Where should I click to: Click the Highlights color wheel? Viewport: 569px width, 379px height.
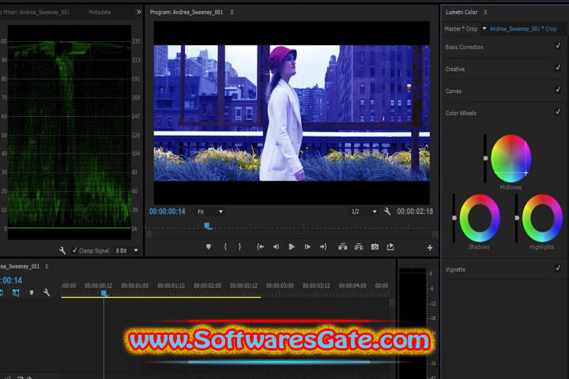(542, 218)
